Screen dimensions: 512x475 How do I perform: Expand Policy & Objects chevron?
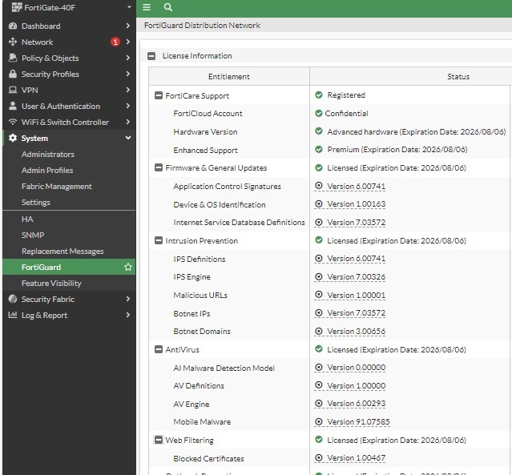click(128, 58)
